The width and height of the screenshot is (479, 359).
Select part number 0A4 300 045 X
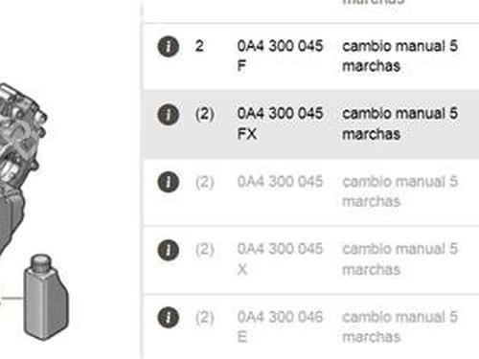280,258
